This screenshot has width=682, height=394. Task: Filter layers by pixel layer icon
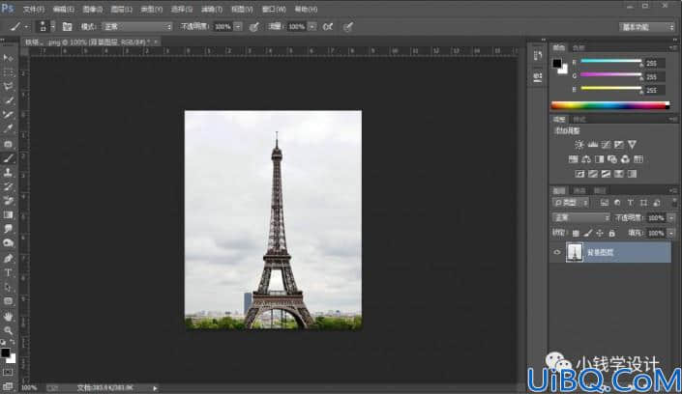tap(605, 203)
